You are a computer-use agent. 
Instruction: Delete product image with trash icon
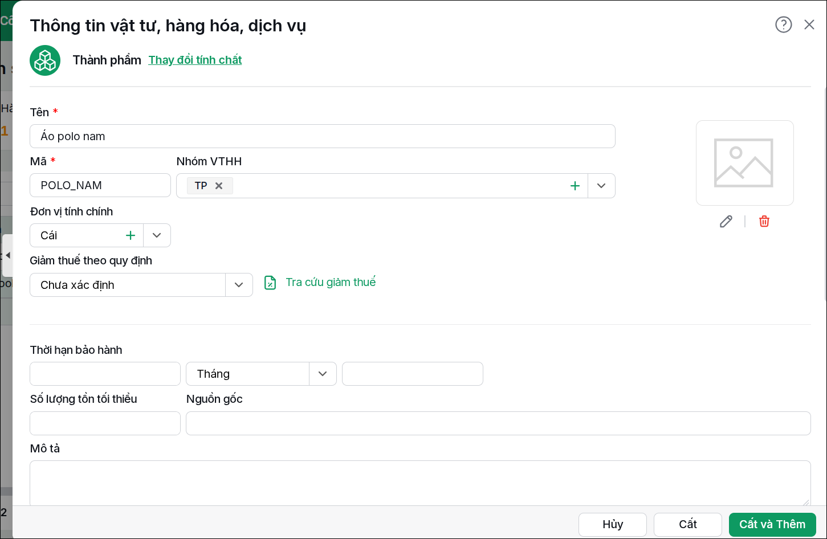[x=764, y=221]
